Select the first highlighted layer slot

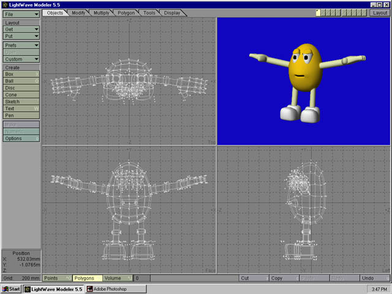click(x=318, y=12)
